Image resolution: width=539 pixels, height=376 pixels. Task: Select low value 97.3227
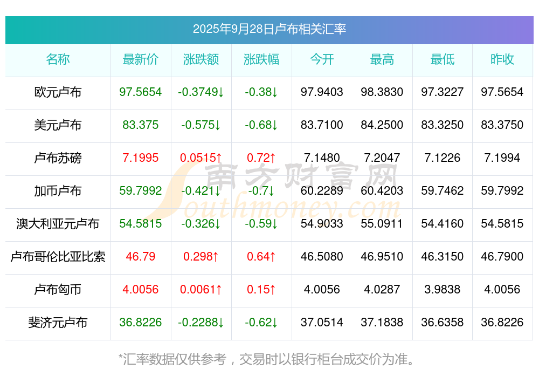click(x=443, y=92)
